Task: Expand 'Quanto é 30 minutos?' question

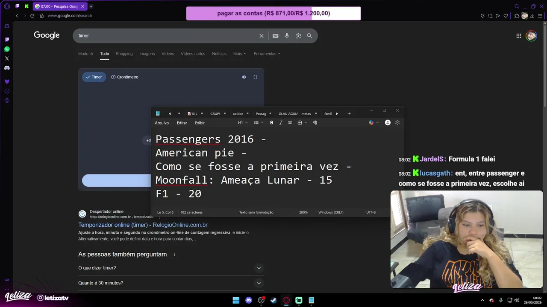Action: coord(171,283)
